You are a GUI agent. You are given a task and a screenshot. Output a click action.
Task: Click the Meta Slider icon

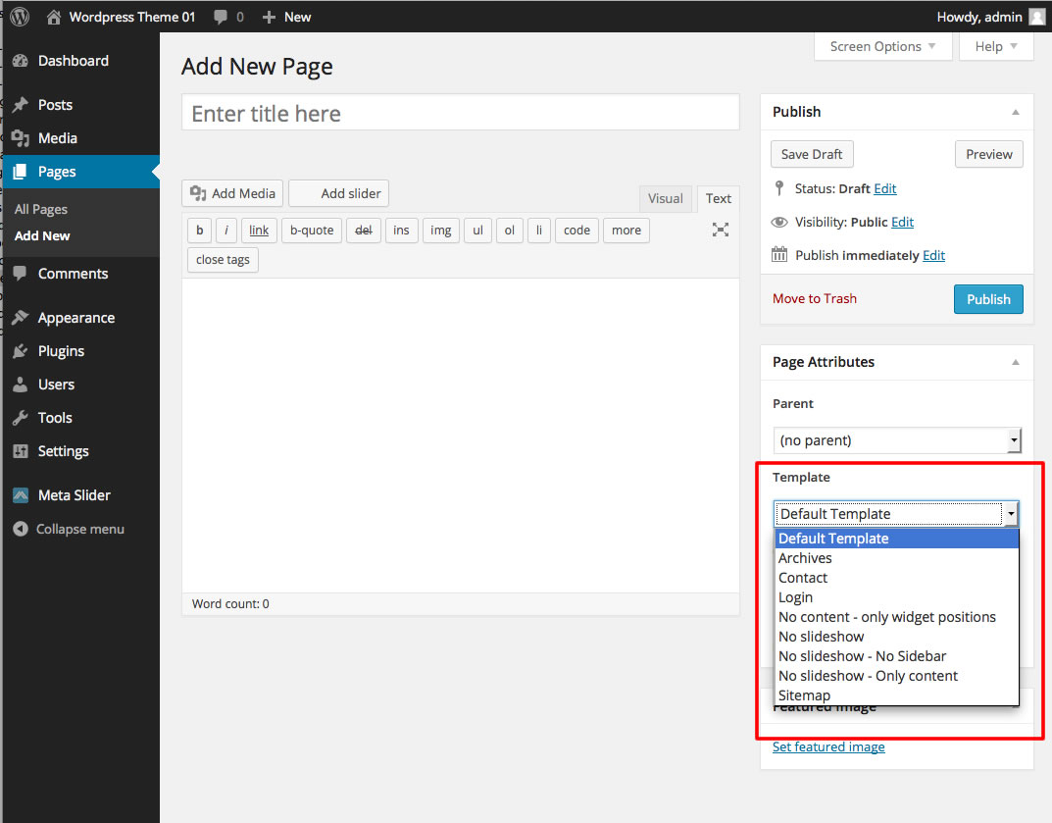(x=21, y=495)
